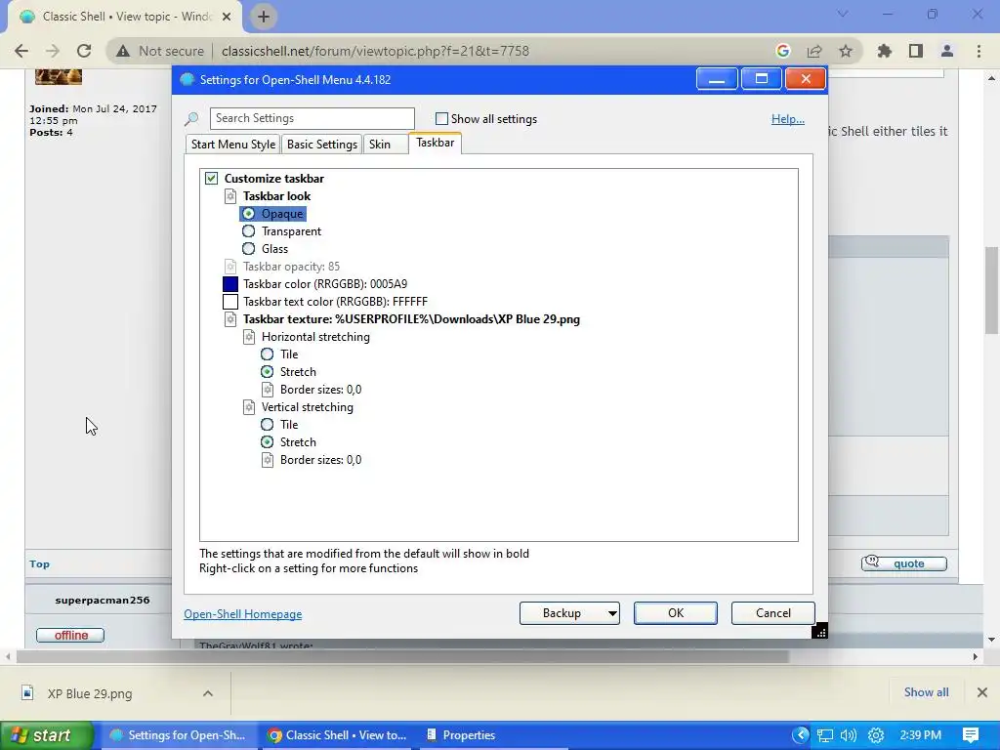
Task: Open Taskbar text color white swatch
Action: coord(230,302)
